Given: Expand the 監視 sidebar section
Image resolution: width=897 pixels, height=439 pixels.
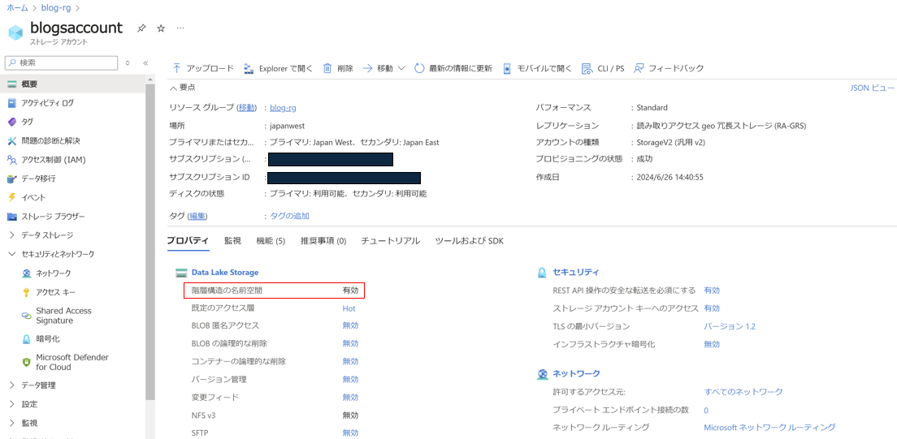Looking at the screenshot, I should point(12,423).
